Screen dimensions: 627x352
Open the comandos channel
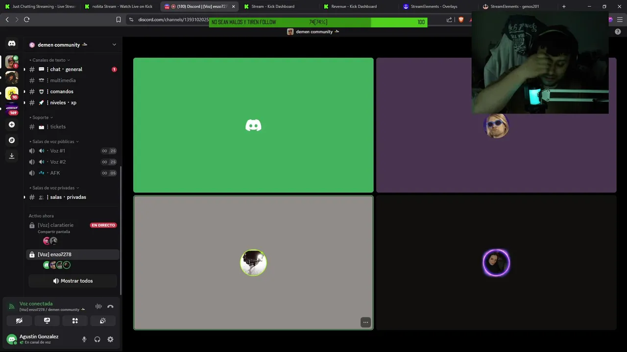[x=72, y=91]
